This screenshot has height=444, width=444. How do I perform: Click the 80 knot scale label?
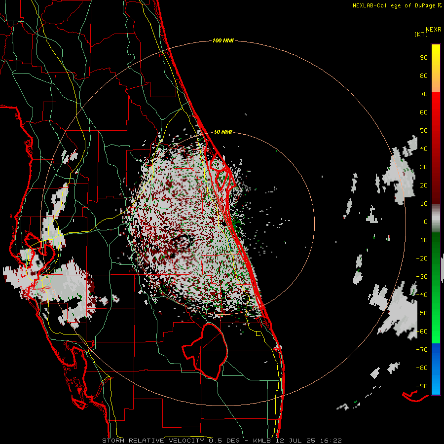pyautogui.click(x=424, y=75)
